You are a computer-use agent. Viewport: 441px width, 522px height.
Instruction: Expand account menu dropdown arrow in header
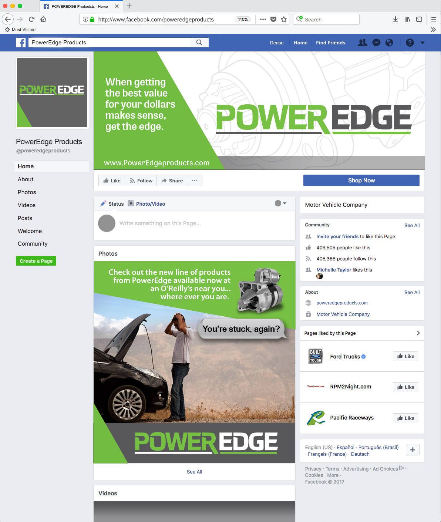(423, 43)
